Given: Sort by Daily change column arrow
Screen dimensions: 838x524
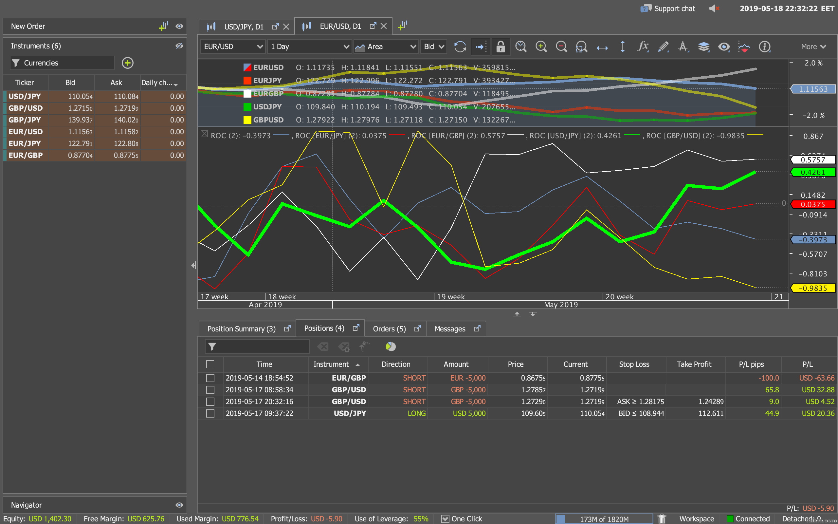Looking at the screenshot, I should pos(176,84).
